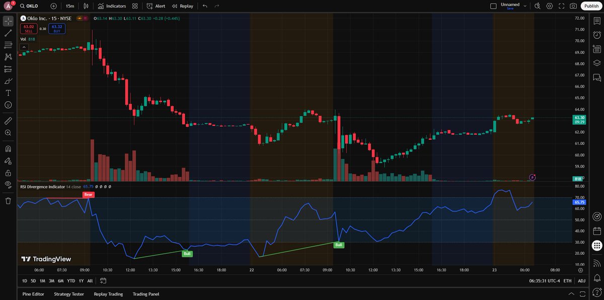Open the go-to-date calendar icon
Image resolution: width=604 pixels, height=300 pixels.
click(x=103, y=281)
